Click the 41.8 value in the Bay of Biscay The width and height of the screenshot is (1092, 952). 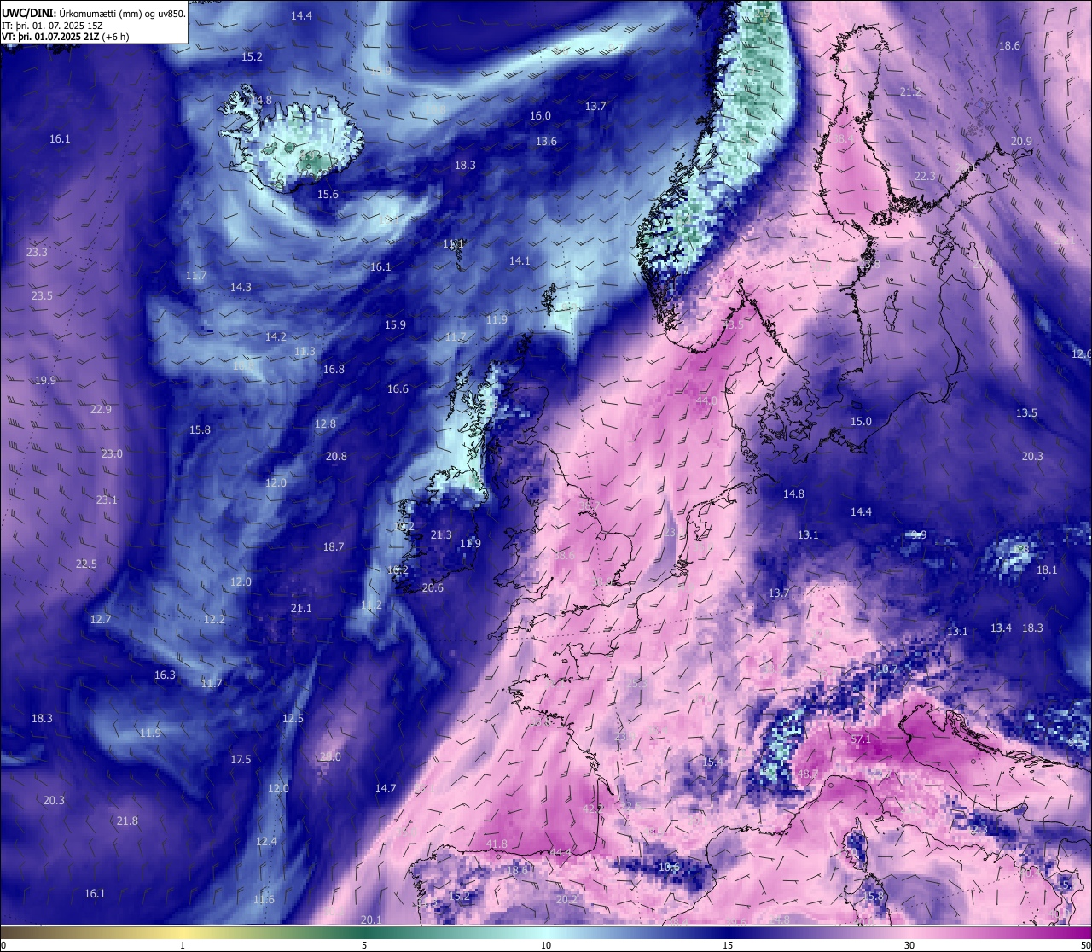pos(497,844)
